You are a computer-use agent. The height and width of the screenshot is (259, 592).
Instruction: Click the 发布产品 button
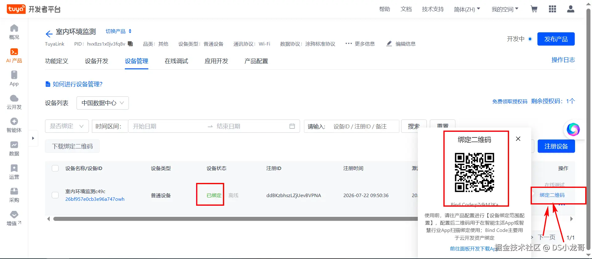point(556,39)
